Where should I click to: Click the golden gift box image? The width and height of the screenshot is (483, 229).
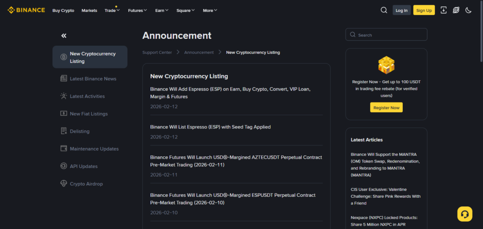coord(386,65)
